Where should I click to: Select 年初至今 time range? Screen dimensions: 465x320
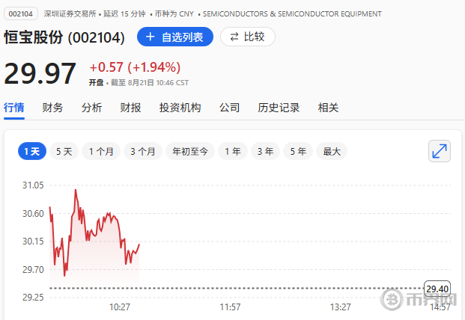(x=190, y=151)
